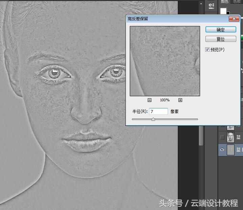Click the scroll-up arrow above canvas scrollbar
Image resolution: width=243 pixels, height=210 pixels.
[201, 4]
